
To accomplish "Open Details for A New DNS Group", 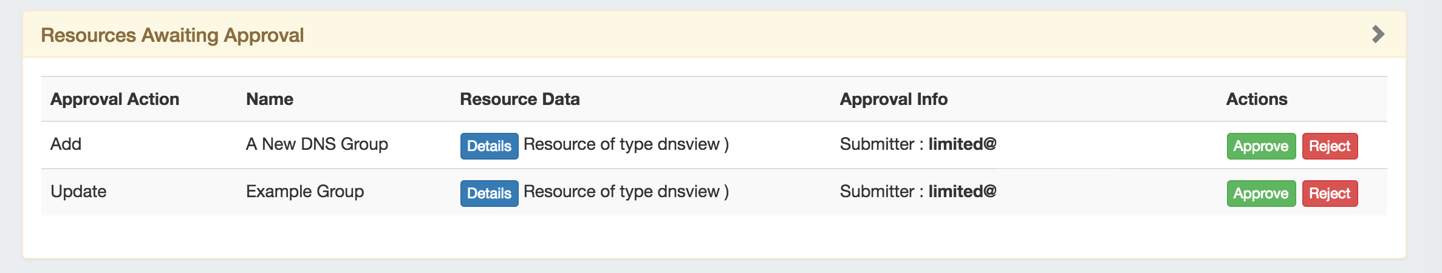I will tap(489, 146).
